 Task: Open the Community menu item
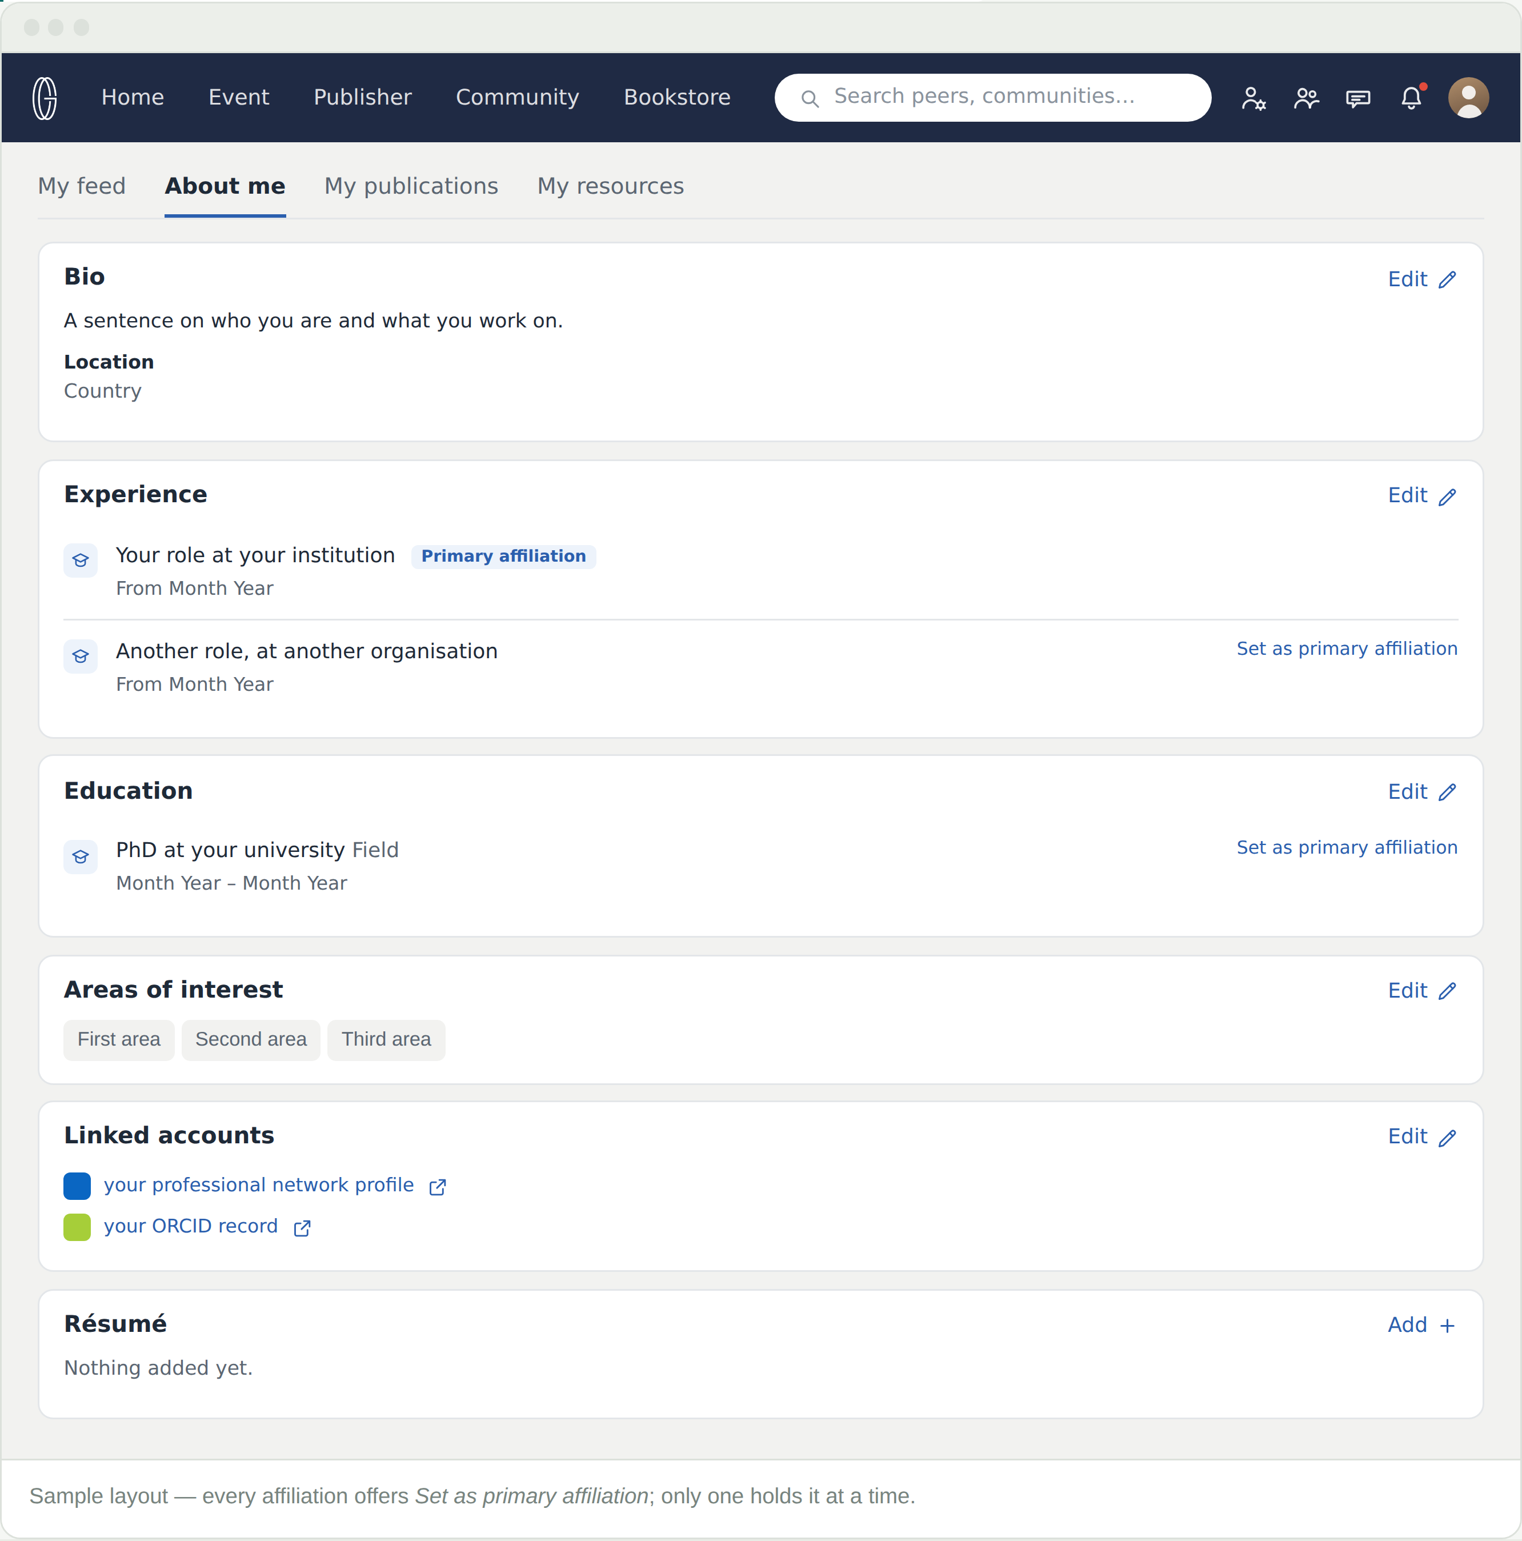click(x=517, y=97)
